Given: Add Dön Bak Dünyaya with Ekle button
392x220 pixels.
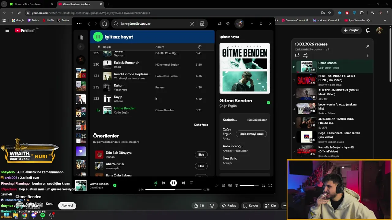Looking at the screenshot, I should (201, 155).
